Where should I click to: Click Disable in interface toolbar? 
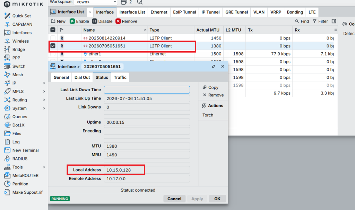coord(102,21)
